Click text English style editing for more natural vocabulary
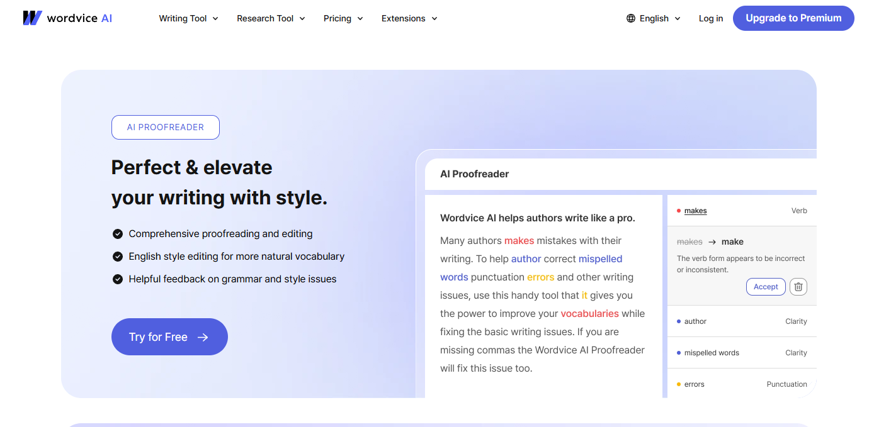The height and width of the screenshot is (427, 874). pyautogui.click(x=237, y=257)
